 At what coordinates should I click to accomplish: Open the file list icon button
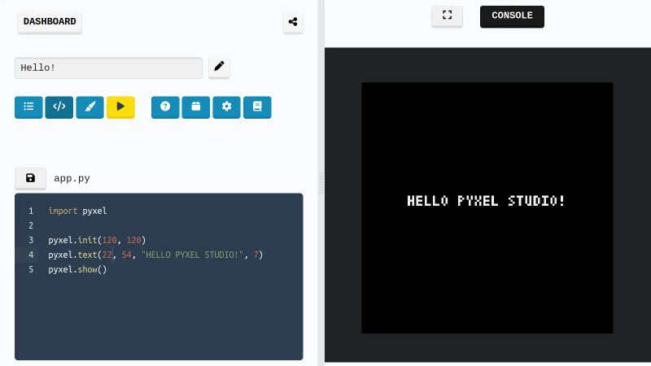click(28, 107)
